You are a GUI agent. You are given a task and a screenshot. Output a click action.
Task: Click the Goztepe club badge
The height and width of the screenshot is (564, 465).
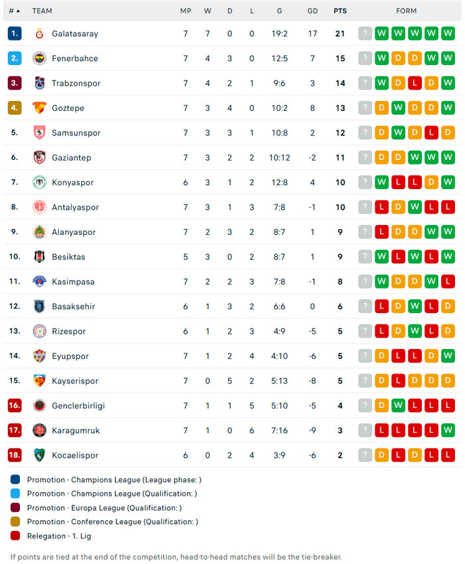(x=39, y=108)
